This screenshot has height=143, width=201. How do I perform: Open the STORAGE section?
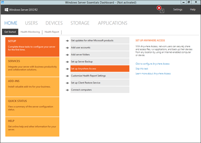pyautogui.click(x=80, y=23)
